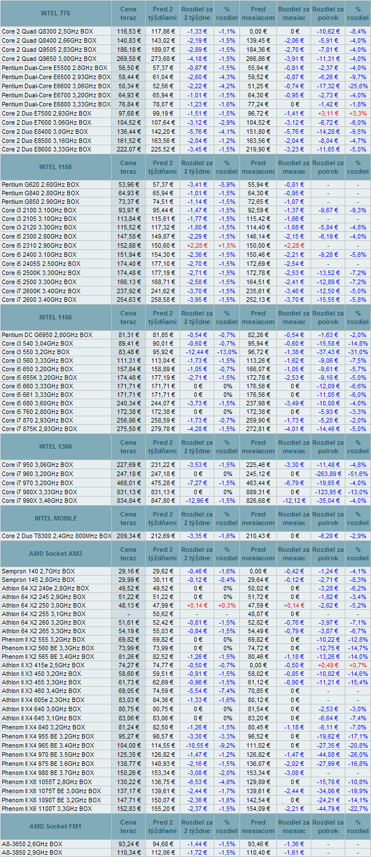
Task: Click A8-3850 2,9GHz BOX
Action: [x=31, y=853]
